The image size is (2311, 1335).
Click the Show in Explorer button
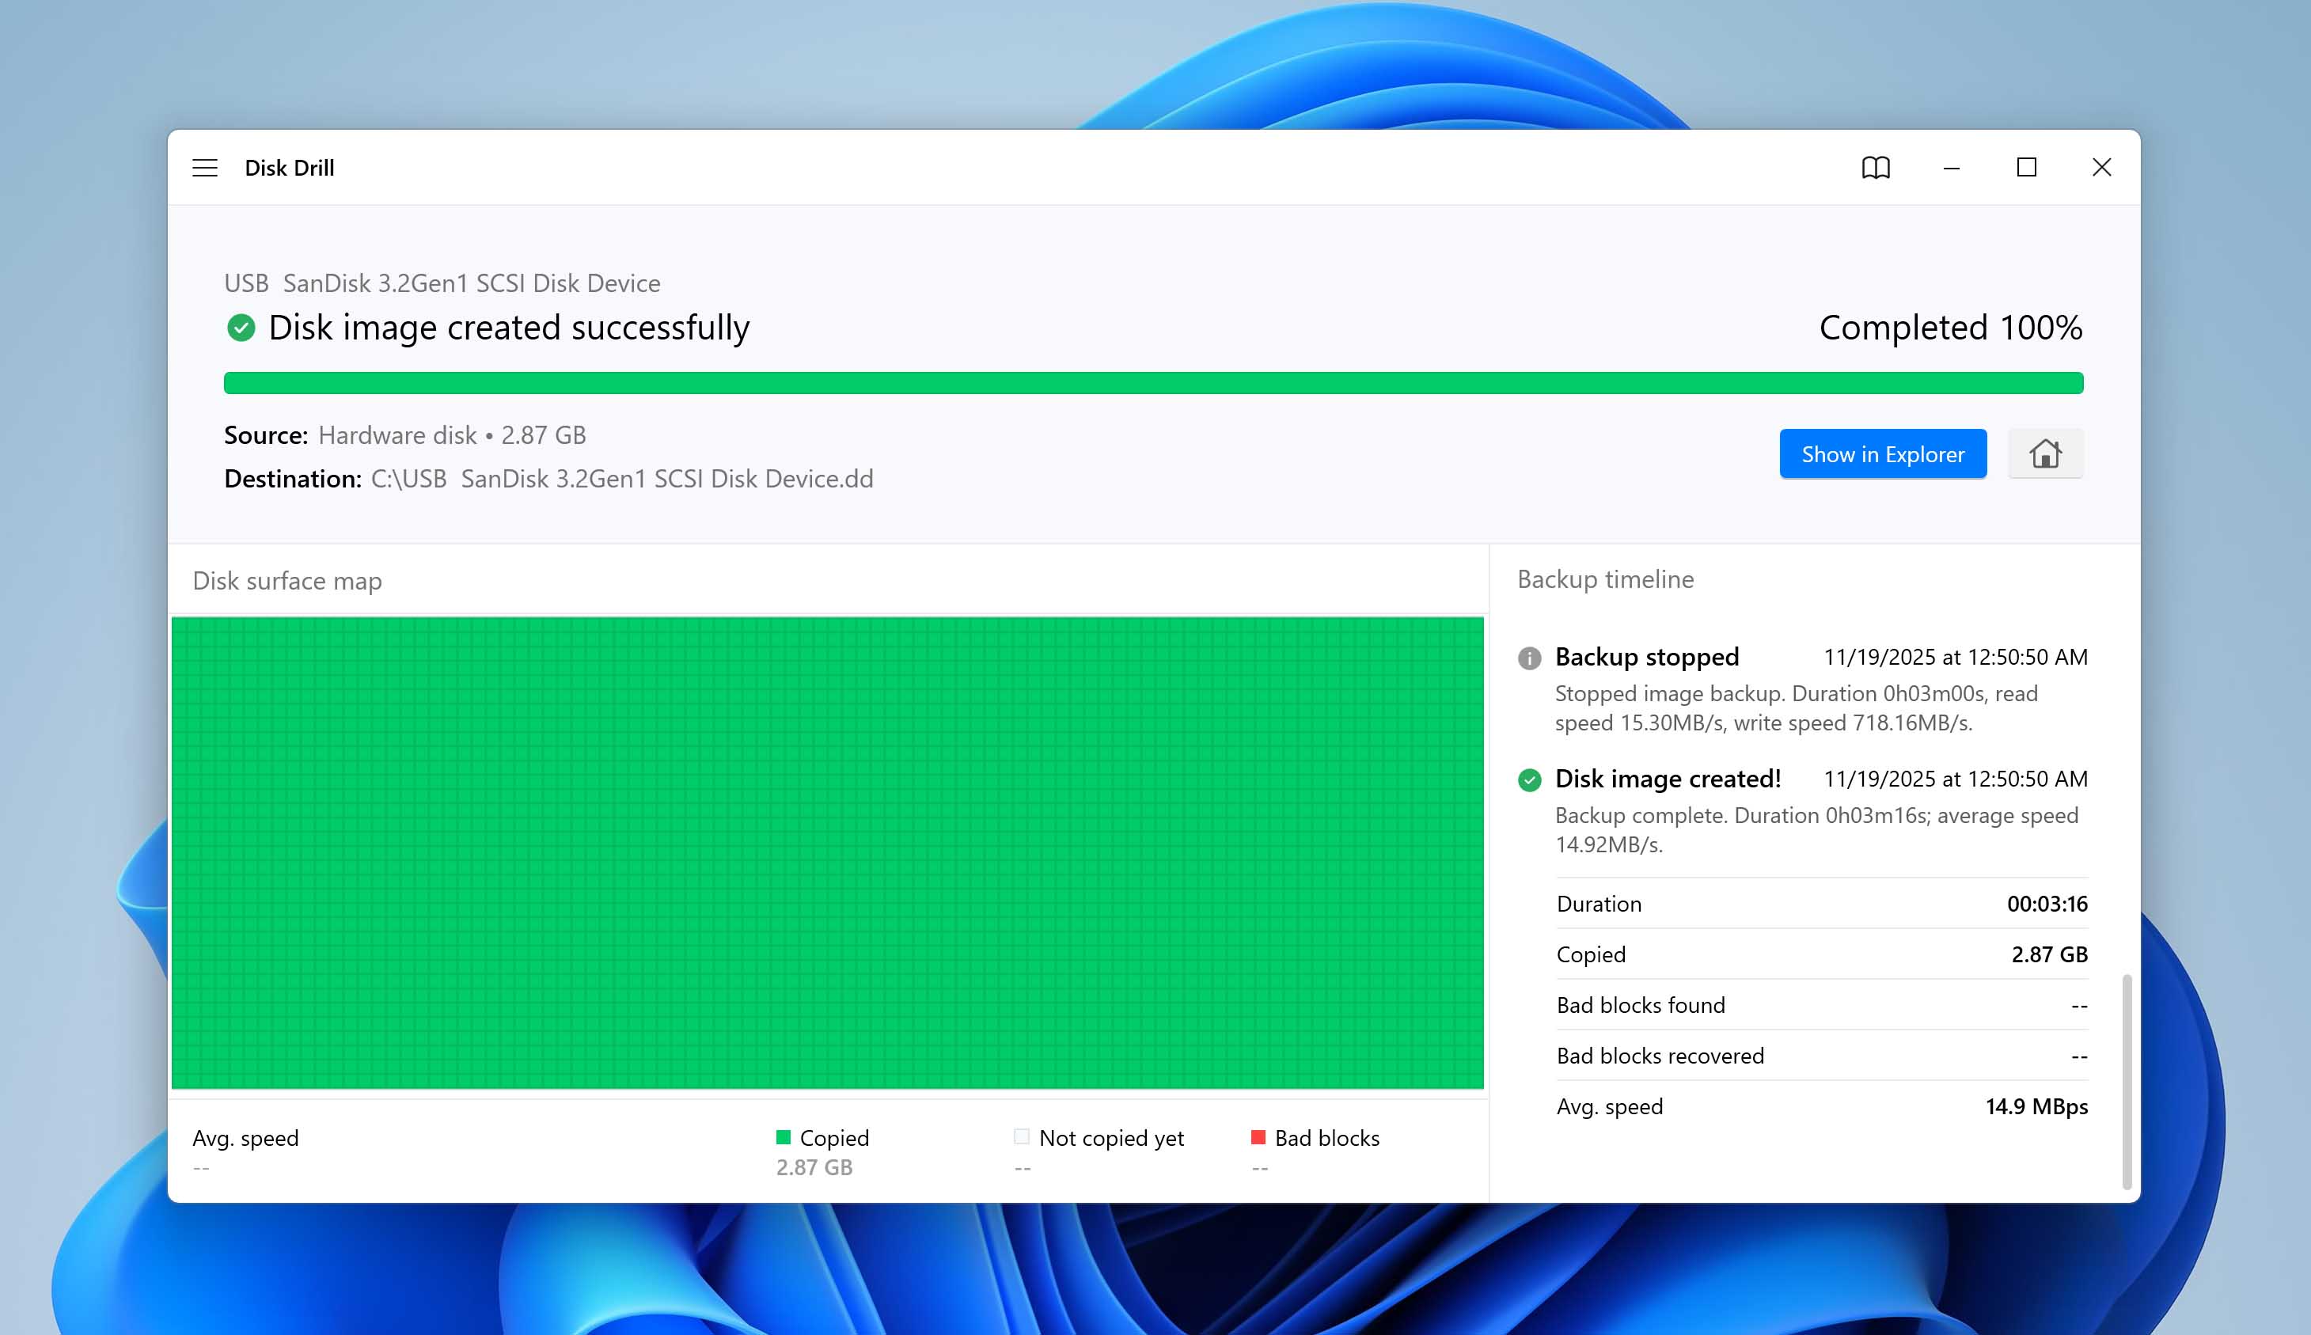[x=1883, y=453]
